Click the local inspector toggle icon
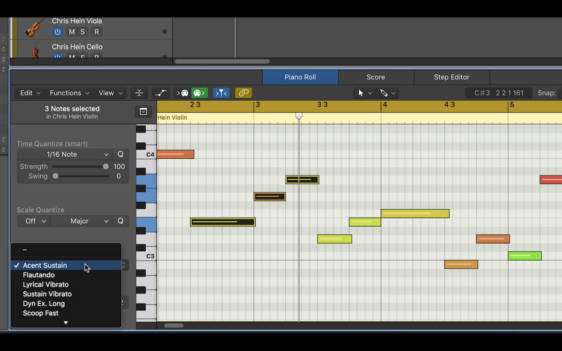562x351 pixels. (143, 111)
